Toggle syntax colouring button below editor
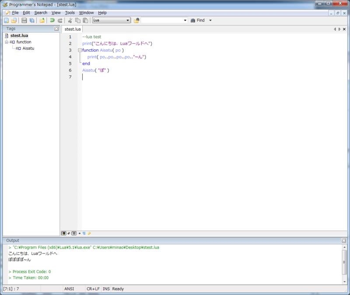This screenshot has height=295, width=350. tap(64, 233)
